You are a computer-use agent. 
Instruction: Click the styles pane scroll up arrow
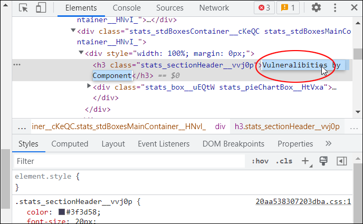click(358, 159)
